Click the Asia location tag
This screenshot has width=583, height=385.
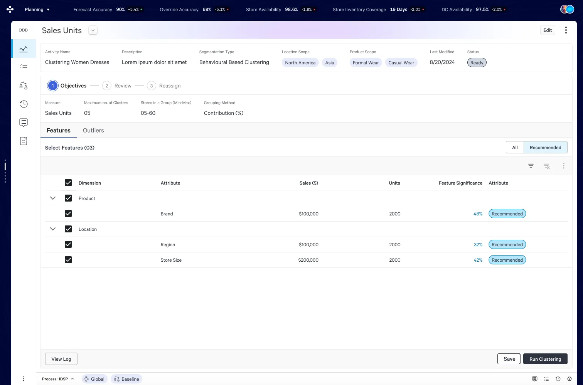pyautogui.click(x=330, y=62)
